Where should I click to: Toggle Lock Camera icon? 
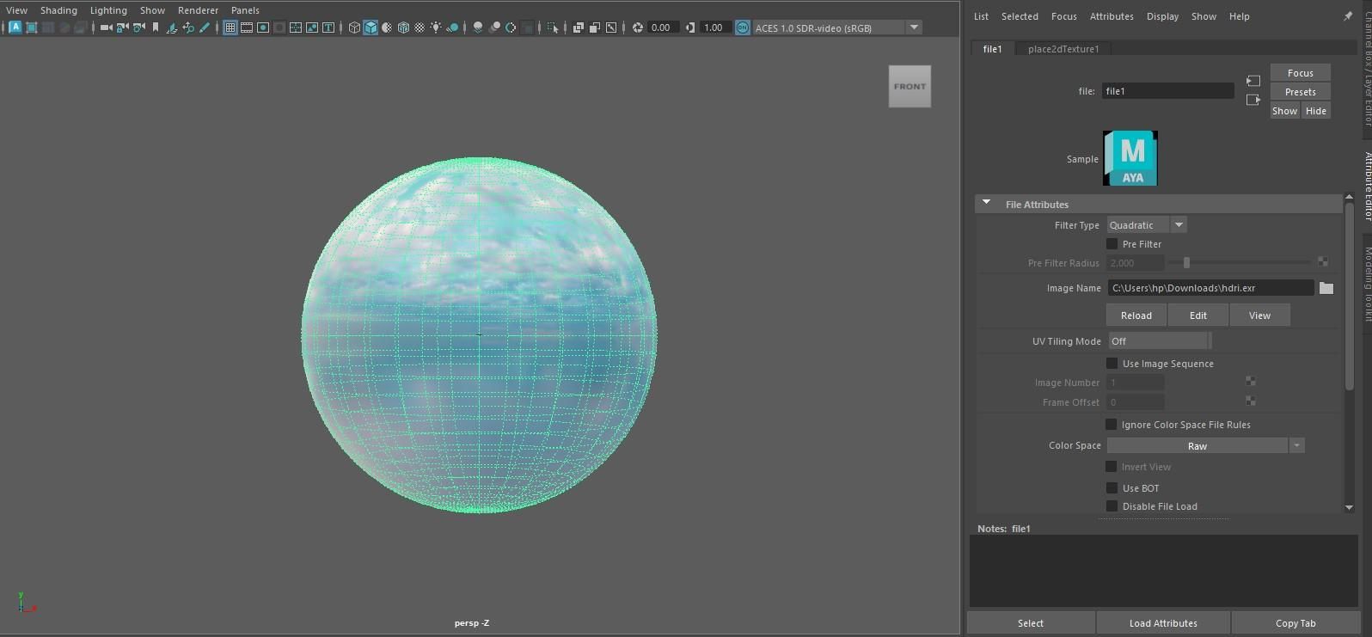click(122, 28)
